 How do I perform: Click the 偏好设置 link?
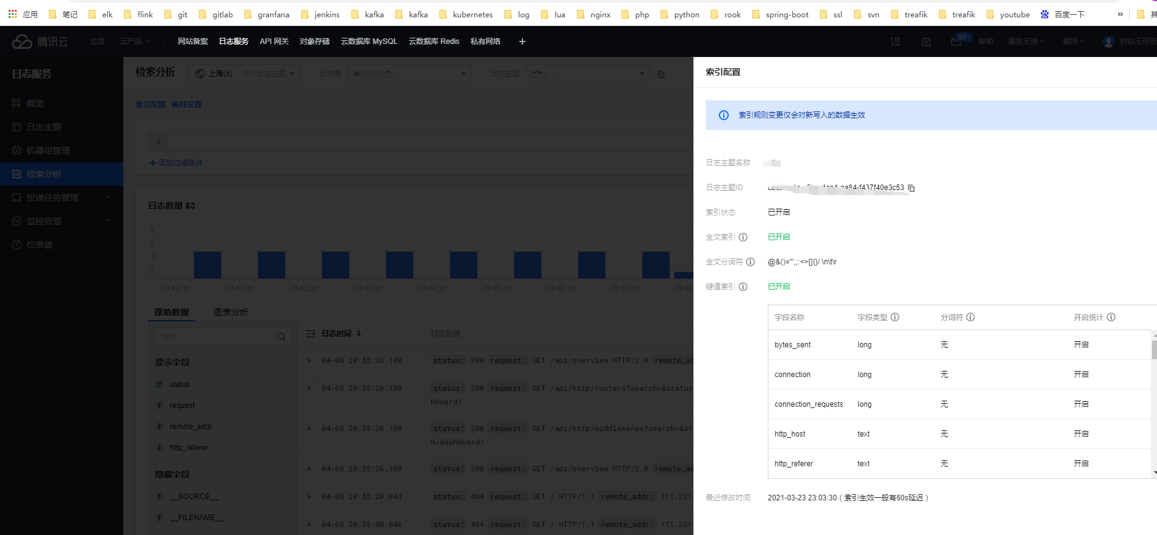pos(187,105)
